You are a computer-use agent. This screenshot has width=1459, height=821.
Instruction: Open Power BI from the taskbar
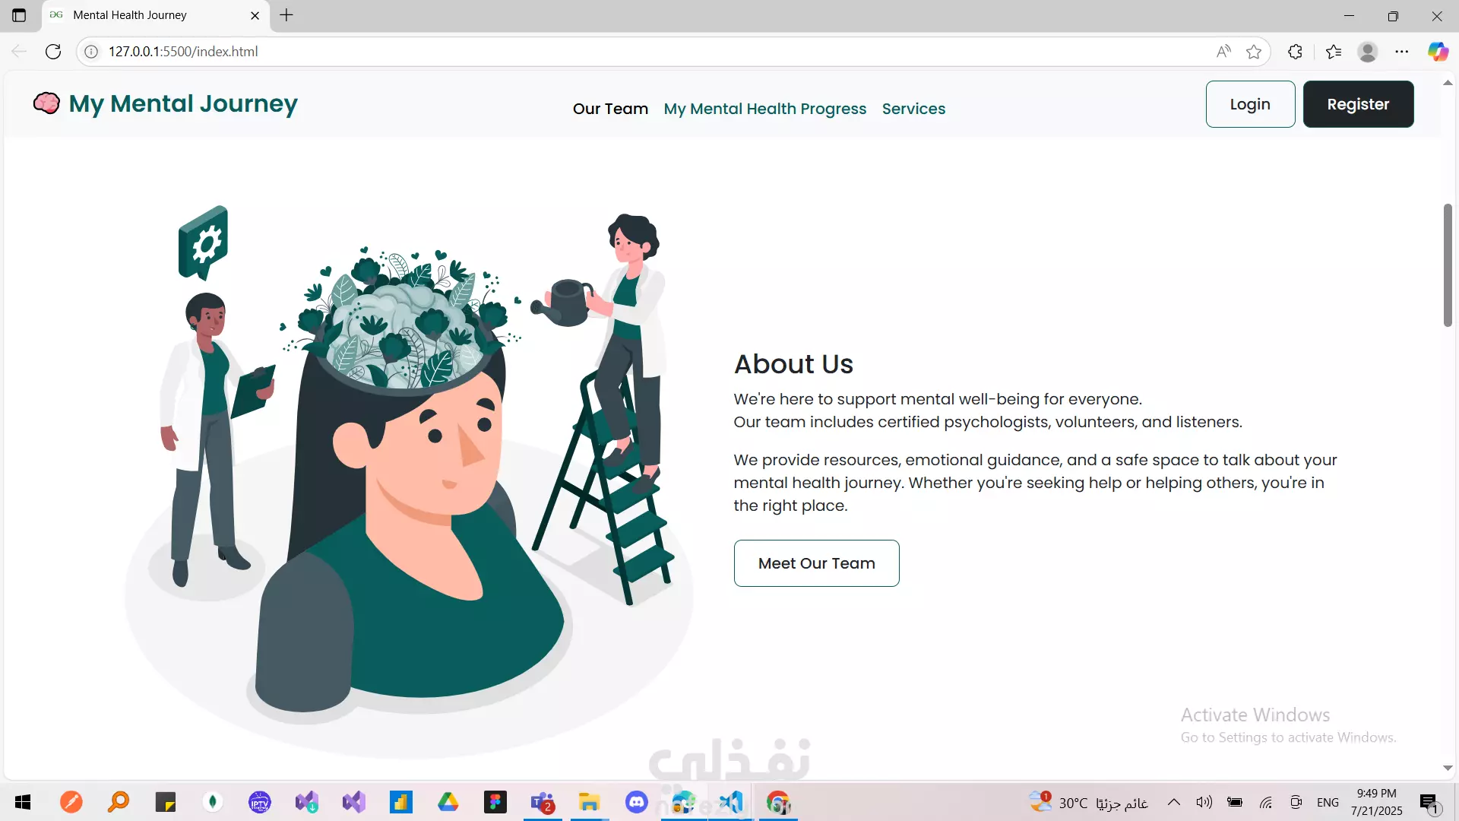point(401,802)
